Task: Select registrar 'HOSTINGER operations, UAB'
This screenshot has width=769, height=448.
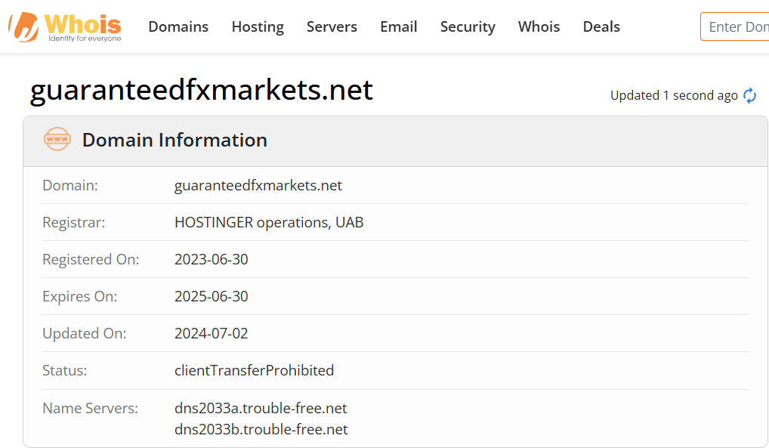Action: point(269,222)
